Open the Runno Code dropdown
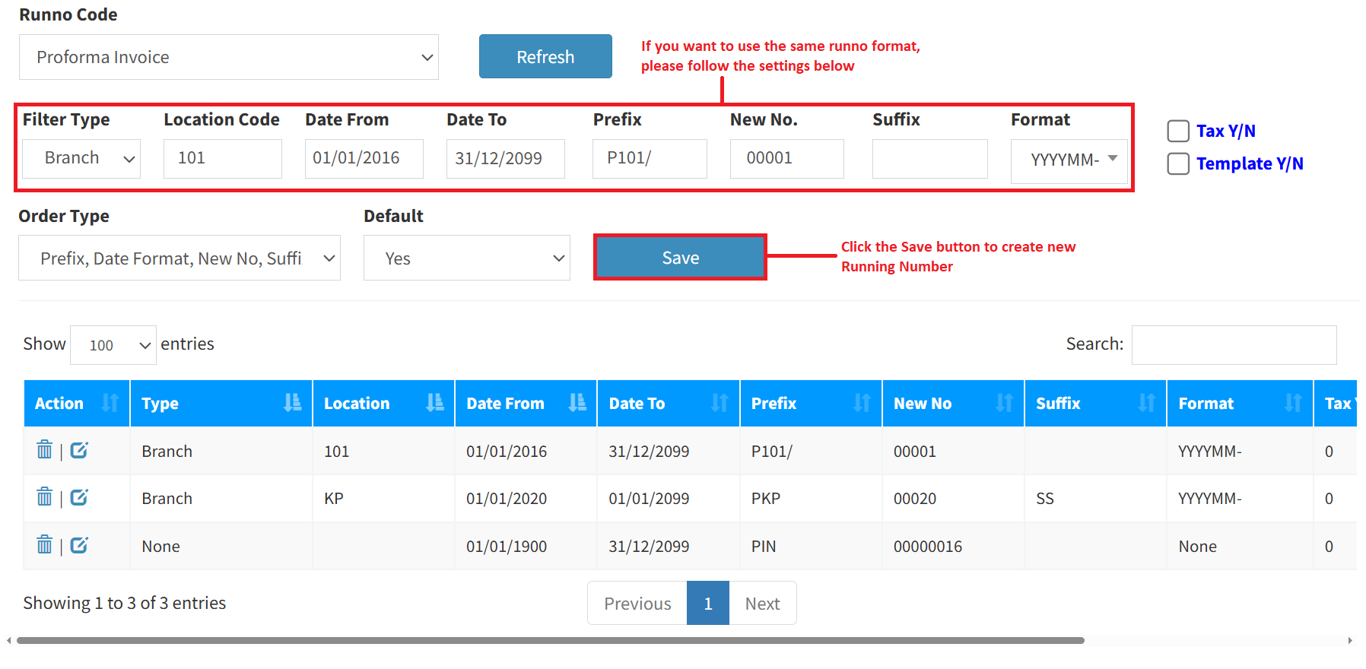Screen dimensions: 1366x669 [x=228, y=57]
